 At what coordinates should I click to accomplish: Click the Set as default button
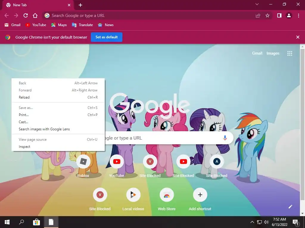point(107,37)
